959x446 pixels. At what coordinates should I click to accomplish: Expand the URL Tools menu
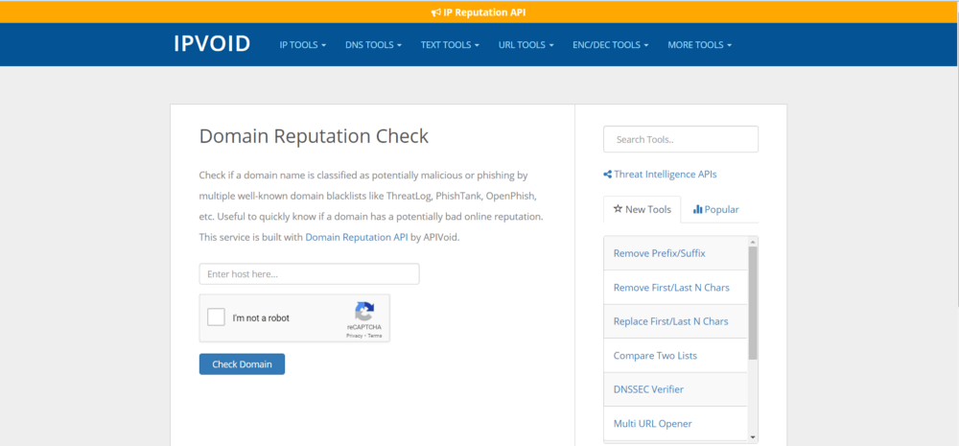(x=526, y=45)
